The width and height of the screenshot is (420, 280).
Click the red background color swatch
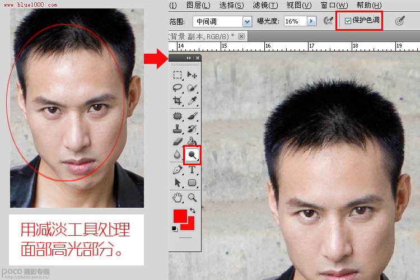[190, 226]
